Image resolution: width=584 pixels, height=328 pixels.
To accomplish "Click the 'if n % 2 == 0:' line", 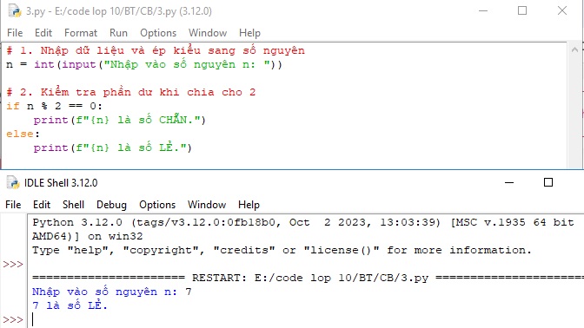I will click(x=55, y=106).
